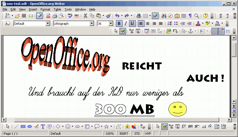
Task: Expand the Undo history dropdown arrow
Action: coord(122,16)
